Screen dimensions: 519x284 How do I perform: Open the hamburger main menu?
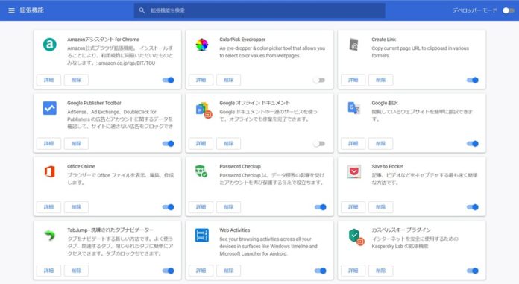coord(12,10)
